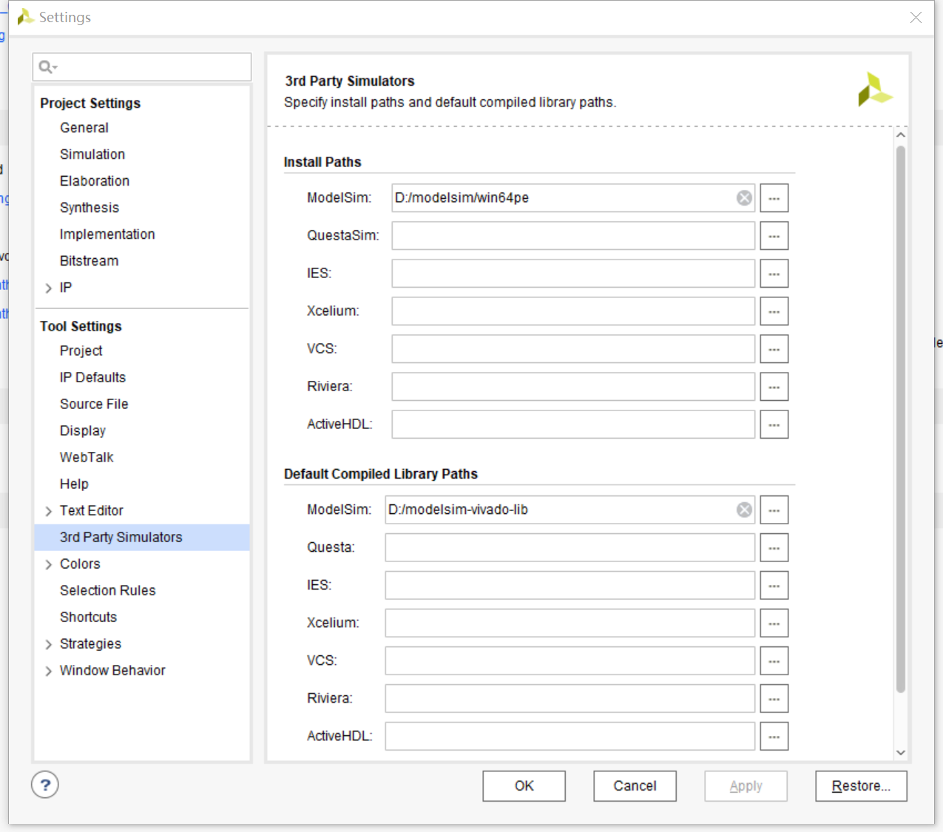
Task: Clear the ModelSim compiled library path
Action: coord(744,510)
